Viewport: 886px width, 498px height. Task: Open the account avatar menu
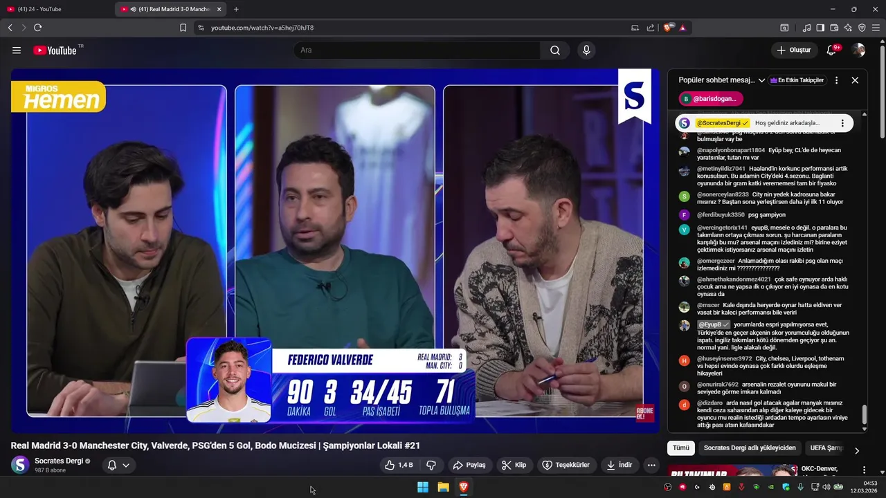coord(859,50)
